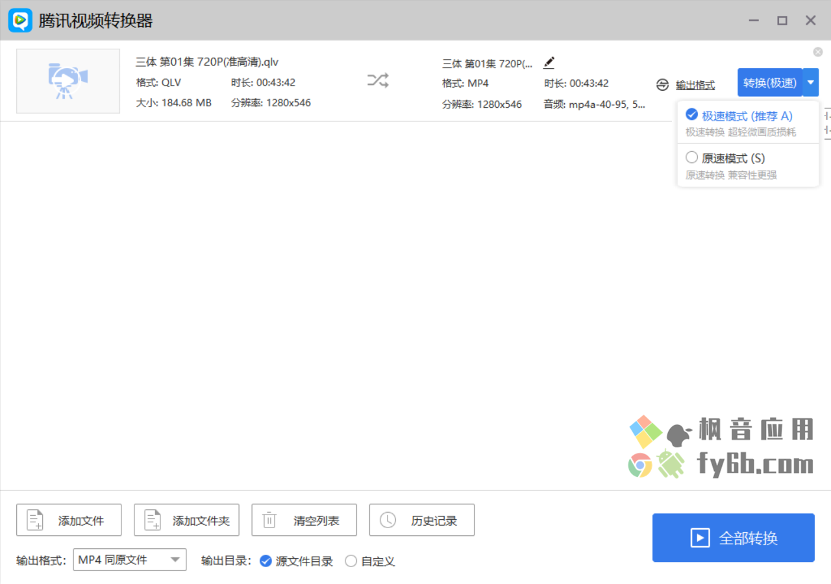Minimize the converter window
The height and width of the screenshot is (584, 831).
click(x=754, y=21)
